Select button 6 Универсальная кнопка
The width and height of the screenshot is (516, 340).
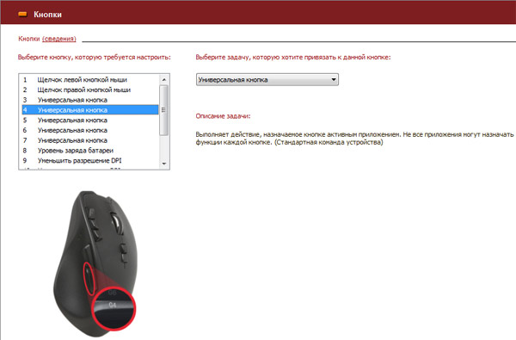pos(89,130)
